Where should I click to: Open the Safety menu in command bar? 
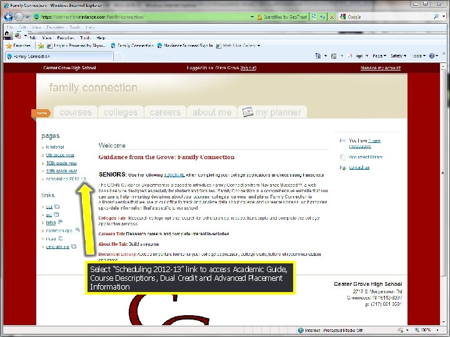[398, 56]
